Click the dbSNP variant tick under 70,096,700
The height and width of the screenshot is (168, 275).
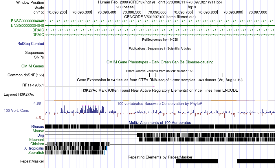[192, 75]
